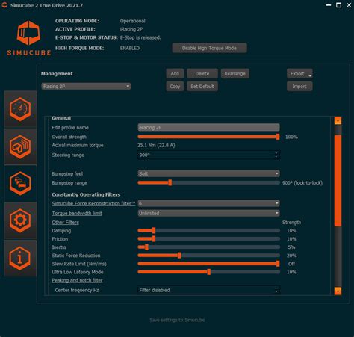The height and width of the screenshot is (337, 354).
Task: Open the Torque bandwidth limit link
Action: [x=77, y=213]
